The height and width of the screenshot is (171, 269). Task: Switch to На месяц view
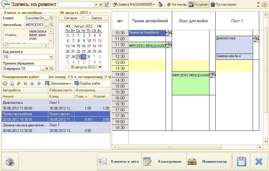click(177, 4)
